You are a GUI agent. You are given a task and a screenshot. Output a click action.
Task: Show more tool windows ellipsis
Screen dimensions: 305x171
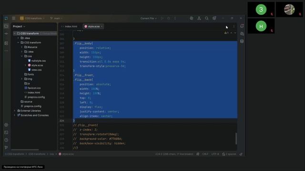coord(6,51)
